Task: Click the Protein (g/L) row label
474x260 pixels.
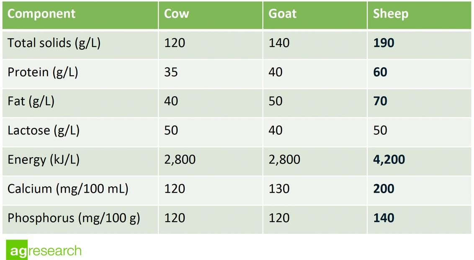Action: point(43,72)
